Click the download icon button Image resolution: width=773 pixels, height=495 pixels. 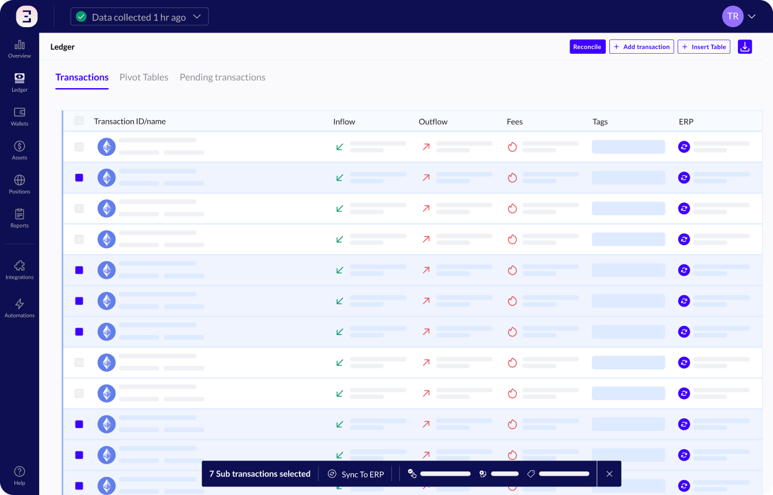[x=745, y=47]
